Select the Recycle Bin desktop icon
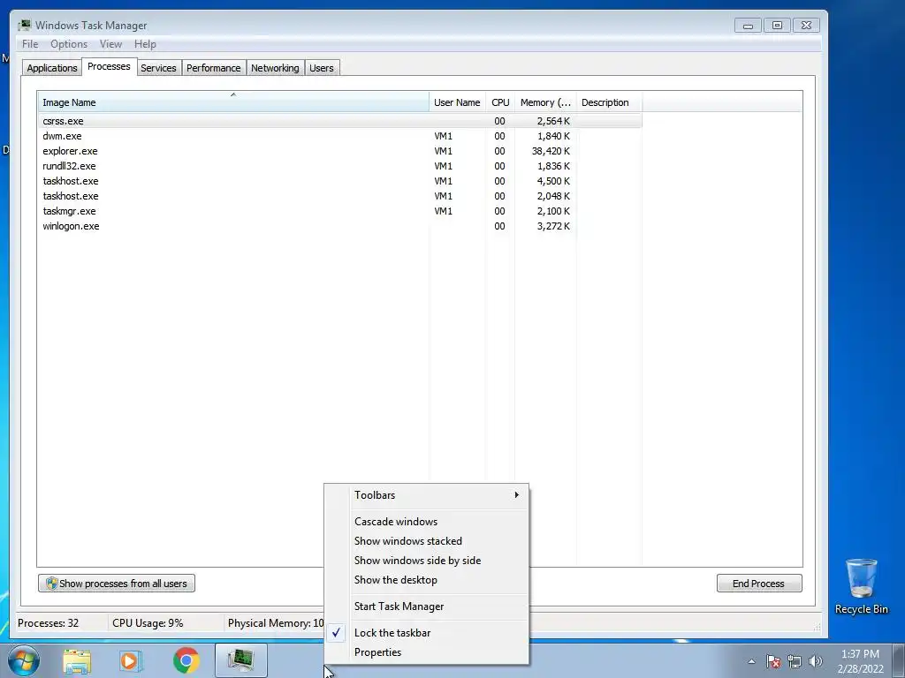This screenshot has height=678, width=905. [861, 586]
